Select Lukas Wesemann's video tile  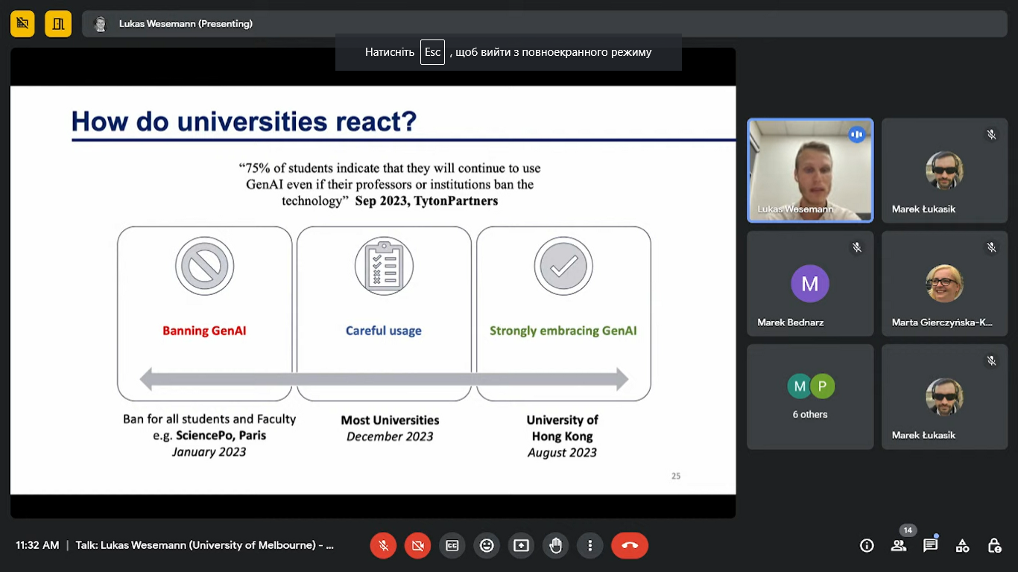point(810,171)
